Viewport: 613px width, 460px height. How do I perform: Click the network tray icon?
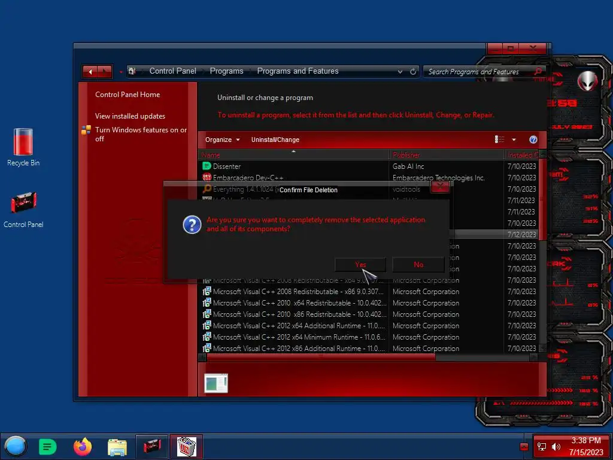541,446
